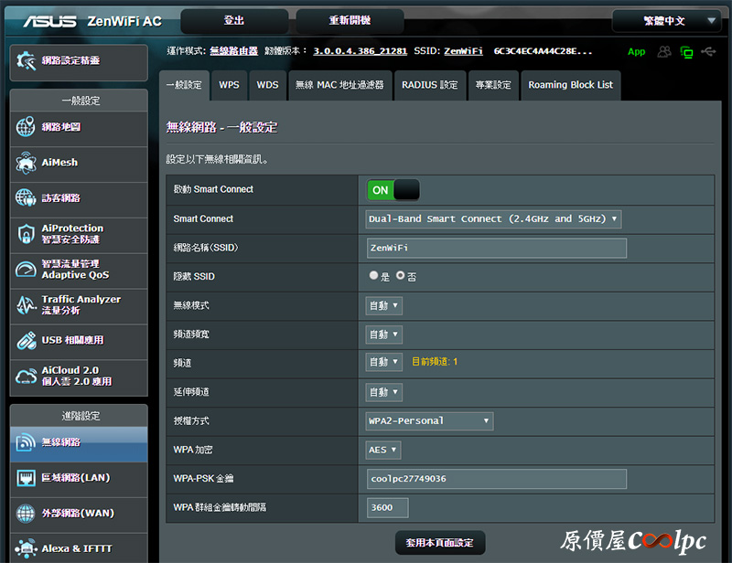Screen dimensions: 732x563
Task: Click the USB status icon in header
Action: pos(708,51)
